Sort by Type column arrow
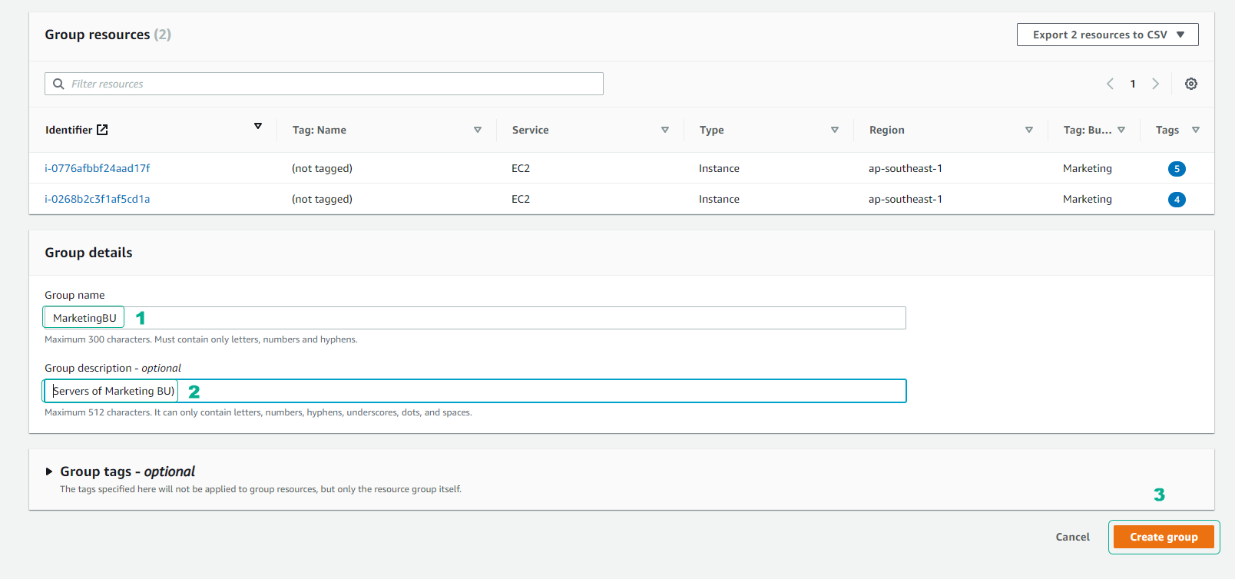 [835, 130]
